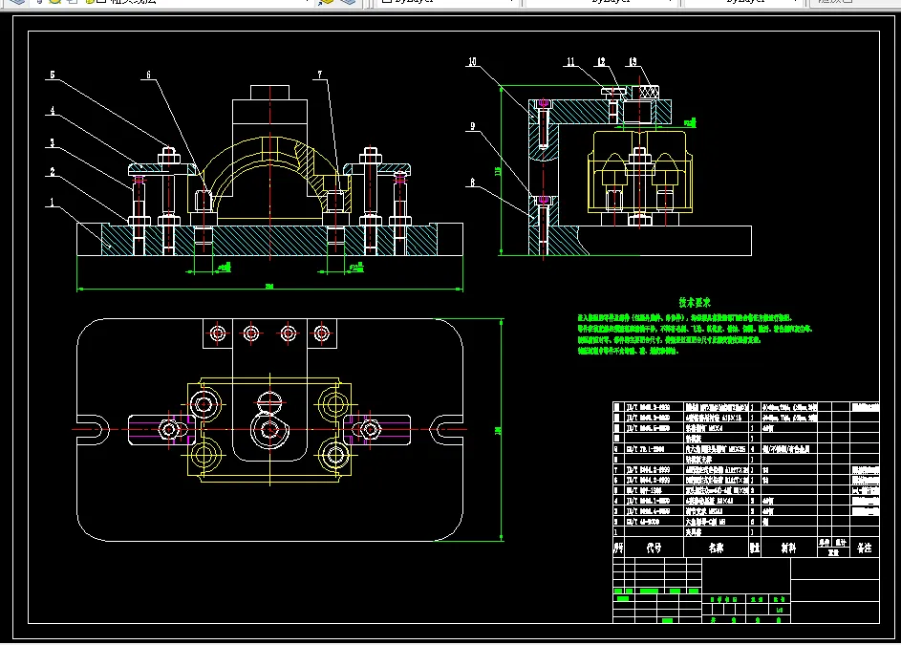Click callout number 11 in side view
The width and height of the screenshot is (901, 645).
click(569, 62)
